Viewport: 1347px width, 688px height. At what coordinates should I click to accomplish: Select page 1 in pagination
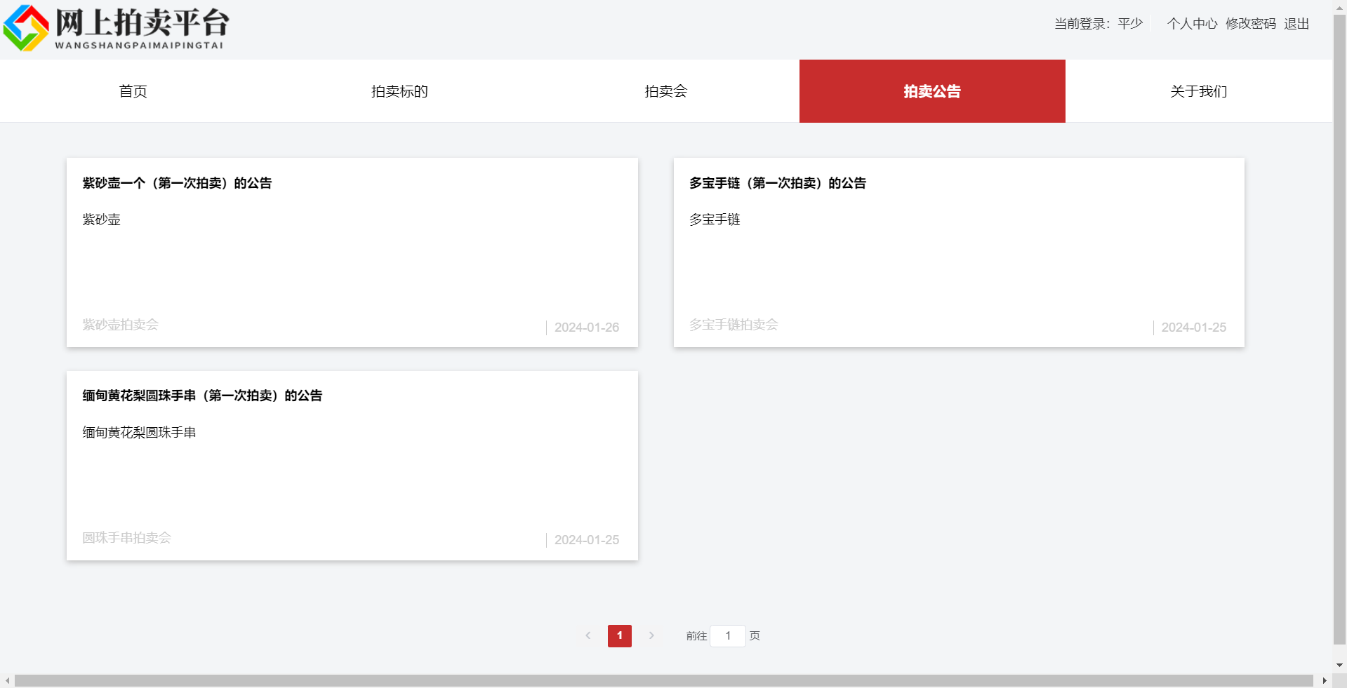(x=620, y=636)
